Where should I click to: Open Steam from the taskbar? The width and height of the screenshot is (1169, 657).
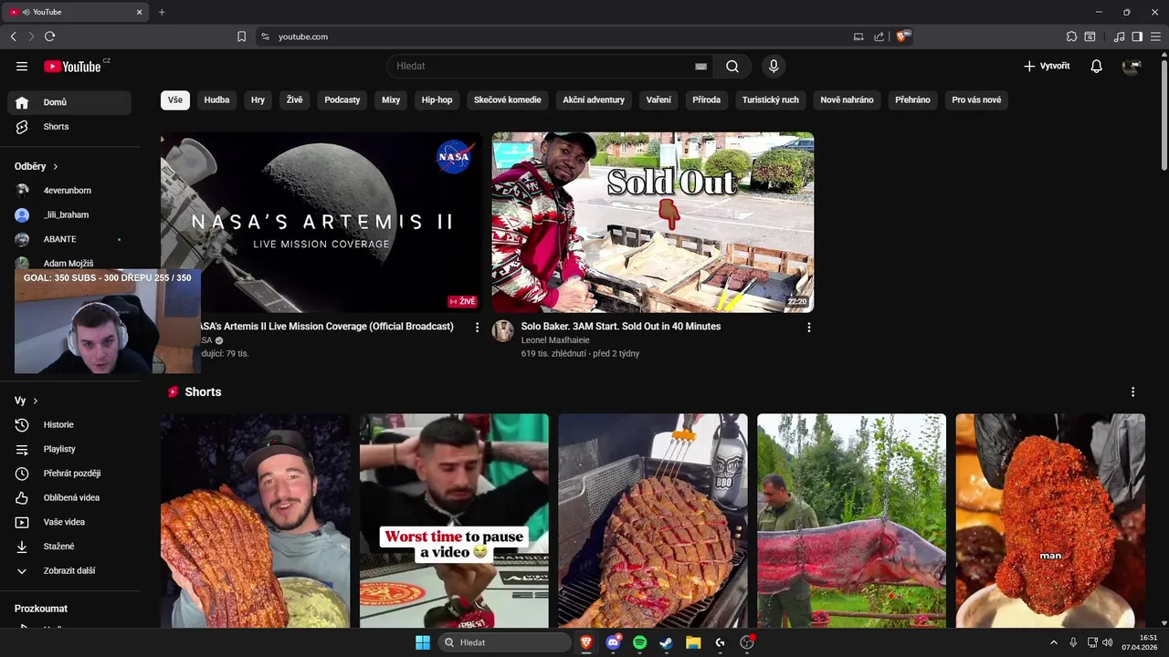(x=667, y=642)
